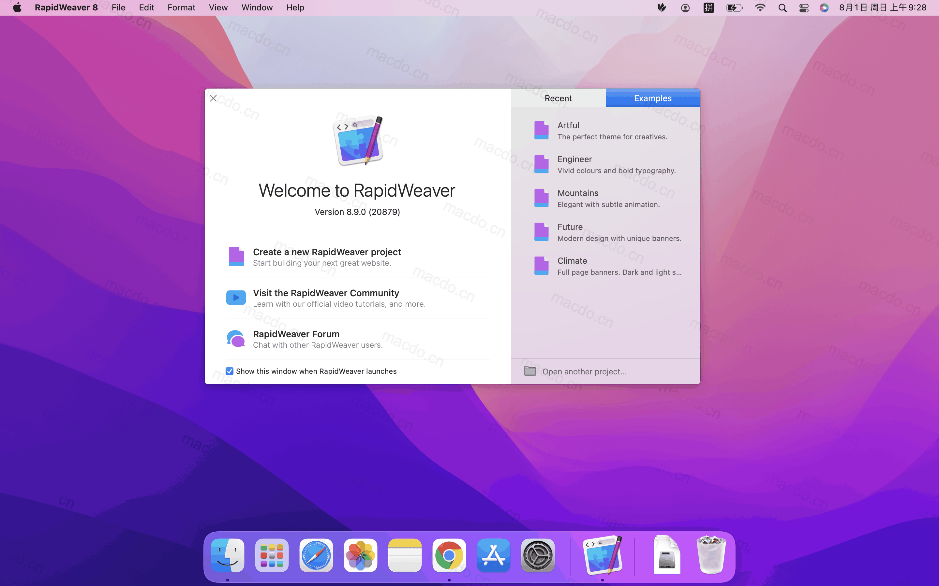Click the Community video play icon
This screenshot has height=586, width=939.
[x=236, y=298]
